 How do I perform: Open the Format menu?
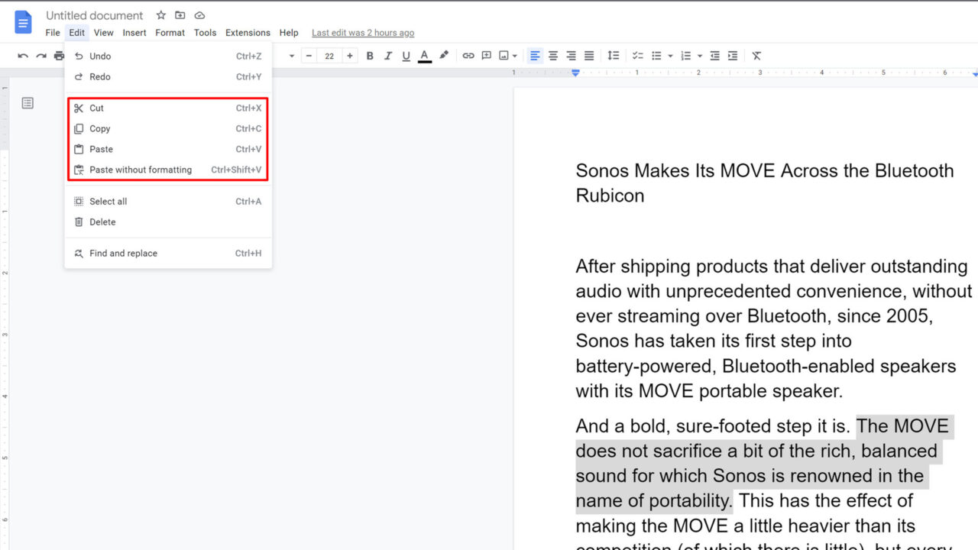pyautogui.click(x=170, y=32)
